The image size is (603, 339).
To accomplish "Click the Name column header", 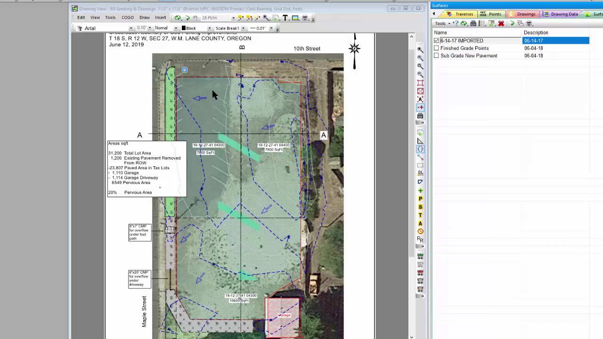I will coord(478,32).
